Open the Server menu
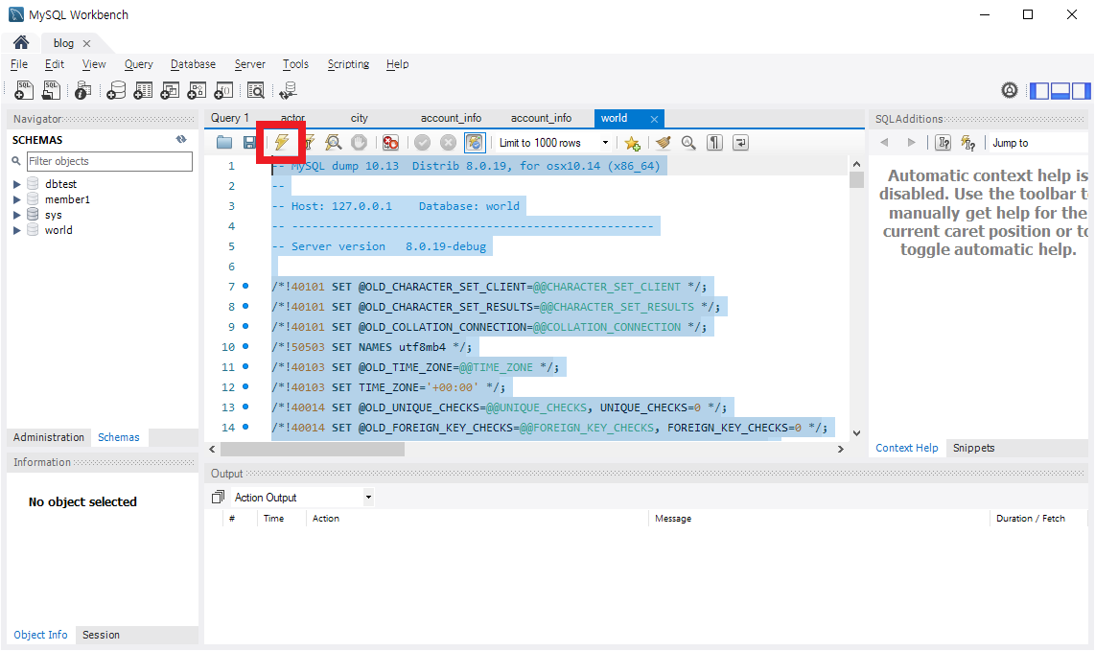This screenshot has height=651, width=1095. coord(249,64)
